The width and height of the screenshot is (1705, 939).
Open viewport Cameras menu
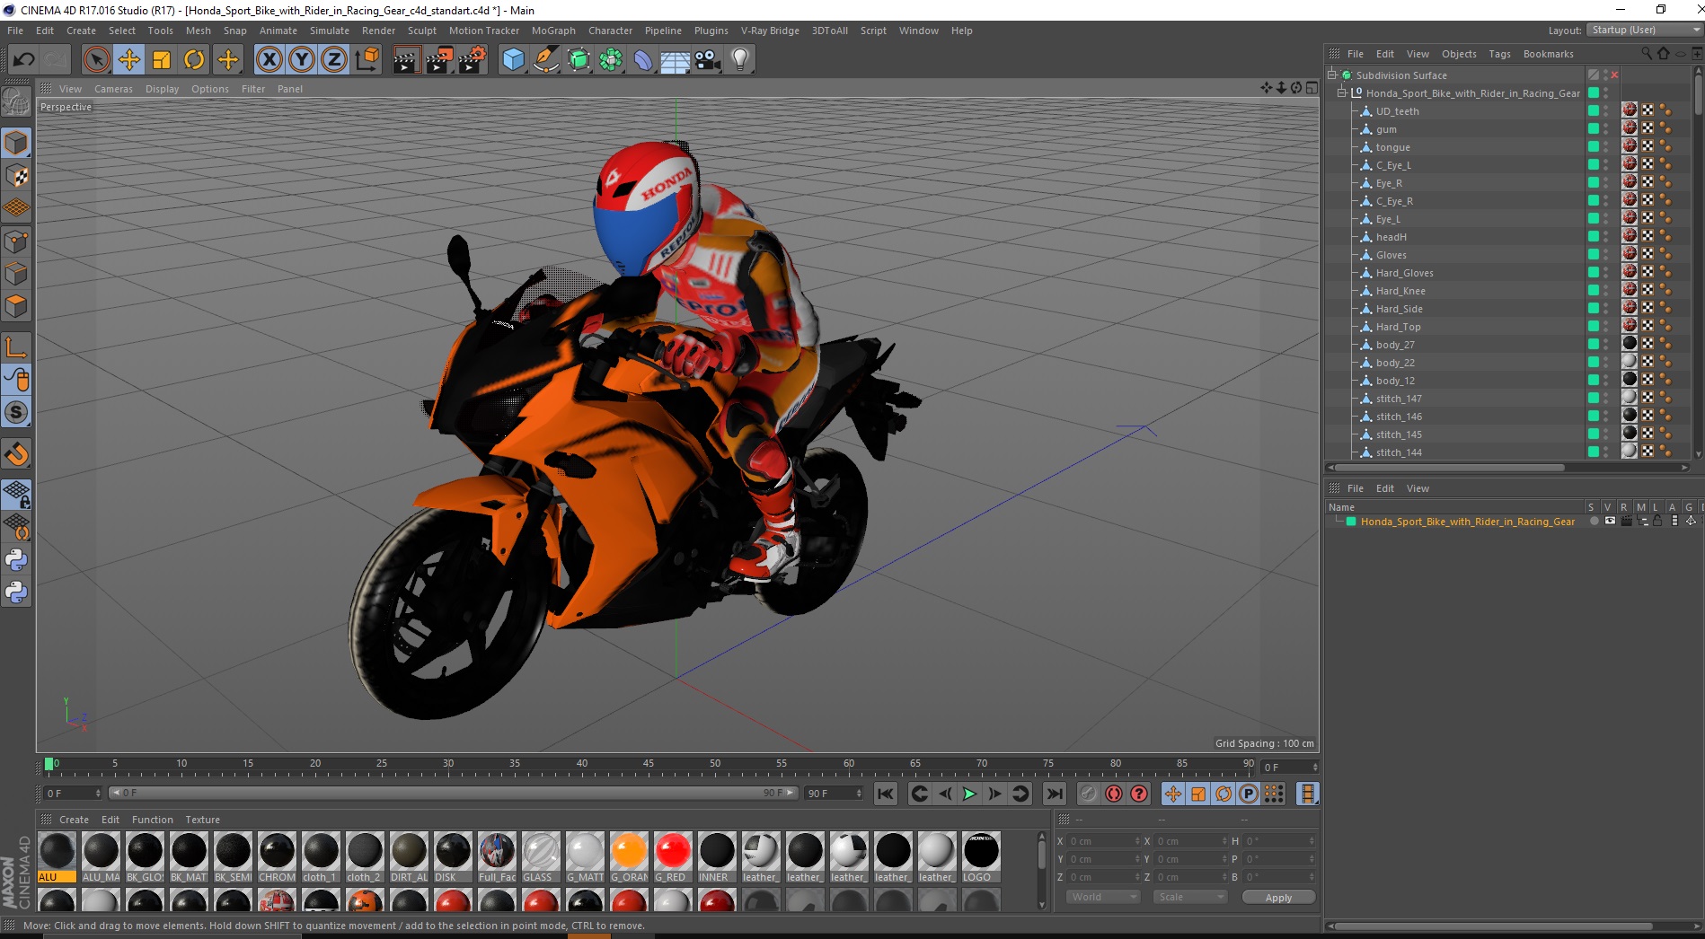click(113, 89)
